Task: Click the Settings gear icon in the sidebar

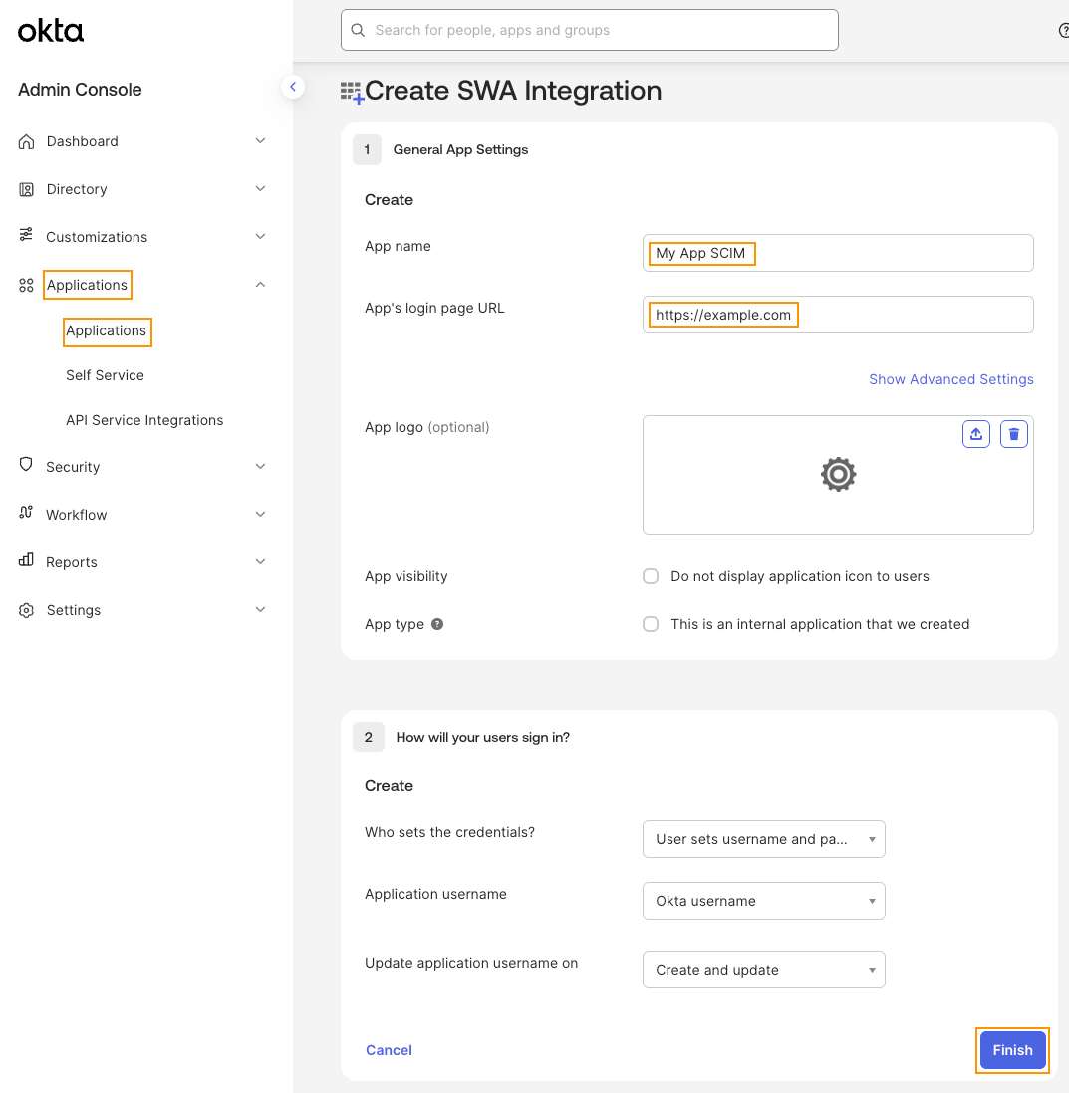Action: coord(27,610)
